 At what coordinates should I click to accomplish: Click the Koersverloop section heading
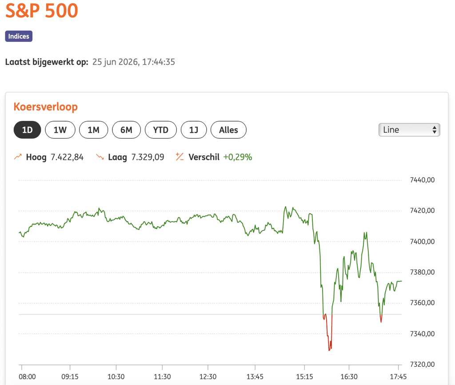(x=46, y=107)
